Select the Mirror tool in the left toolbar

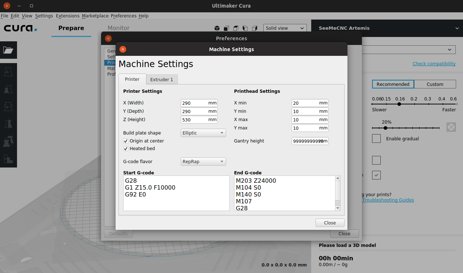tap(8, 124)
